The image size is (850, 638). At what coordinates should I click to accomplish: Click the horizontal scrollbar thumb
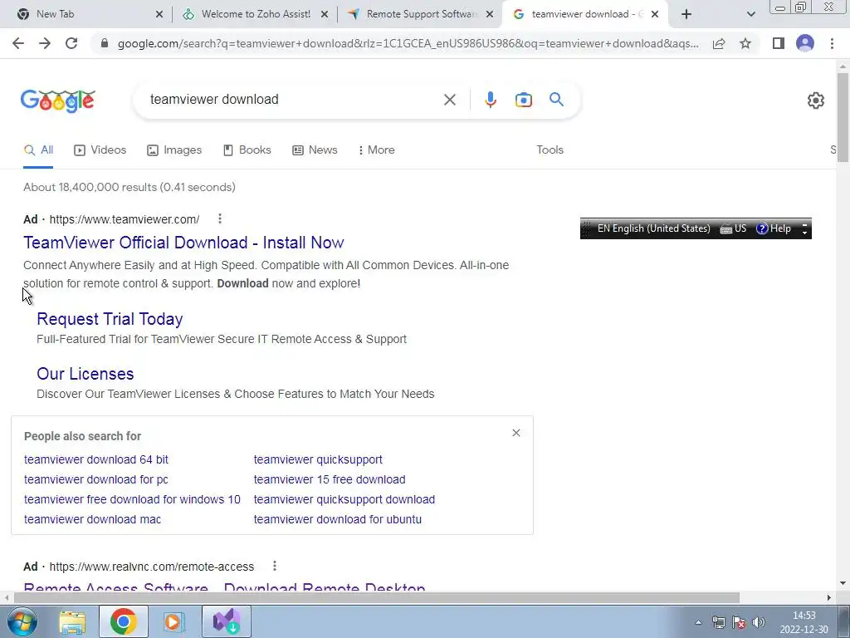377,597
